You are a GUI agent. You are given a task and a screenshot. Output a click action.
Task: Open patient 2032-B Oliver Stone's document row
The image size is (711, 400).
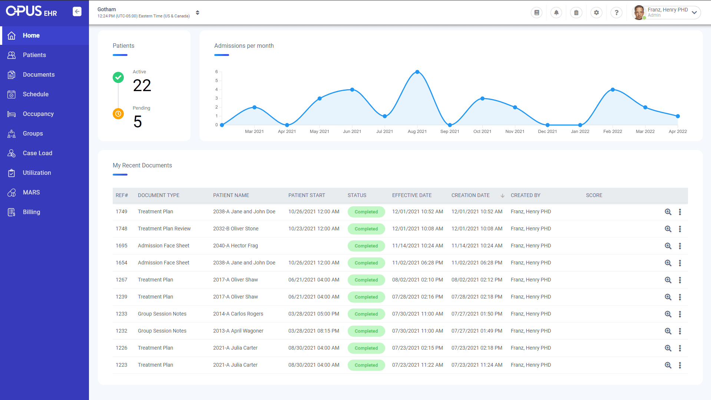click(x=236, y=229)
